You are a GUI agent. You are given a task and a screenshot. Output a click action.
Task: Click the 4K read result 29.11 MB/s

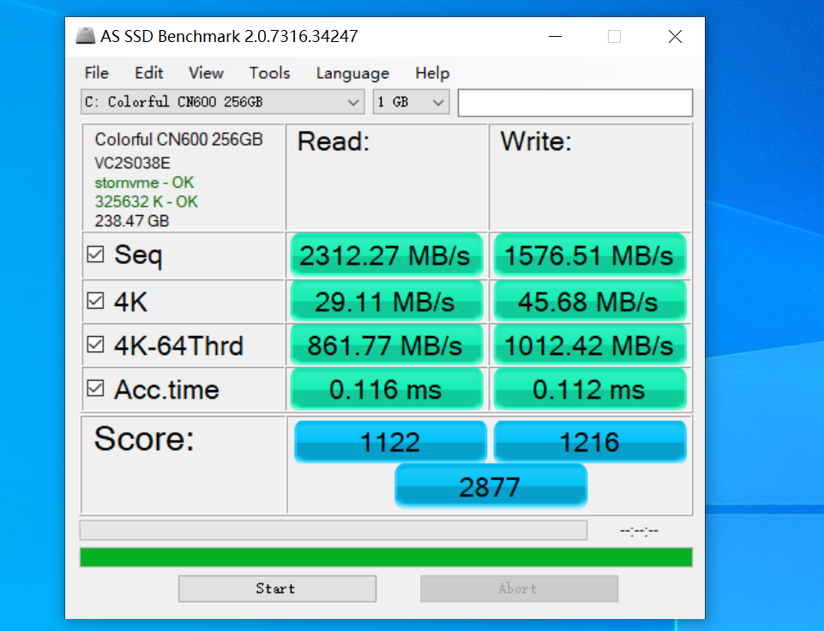pos(386,302)
